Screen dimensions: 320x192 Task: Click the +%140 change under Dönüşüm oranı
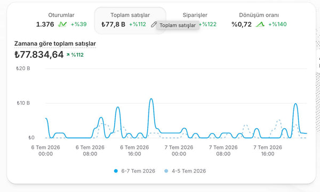[277, 24]
